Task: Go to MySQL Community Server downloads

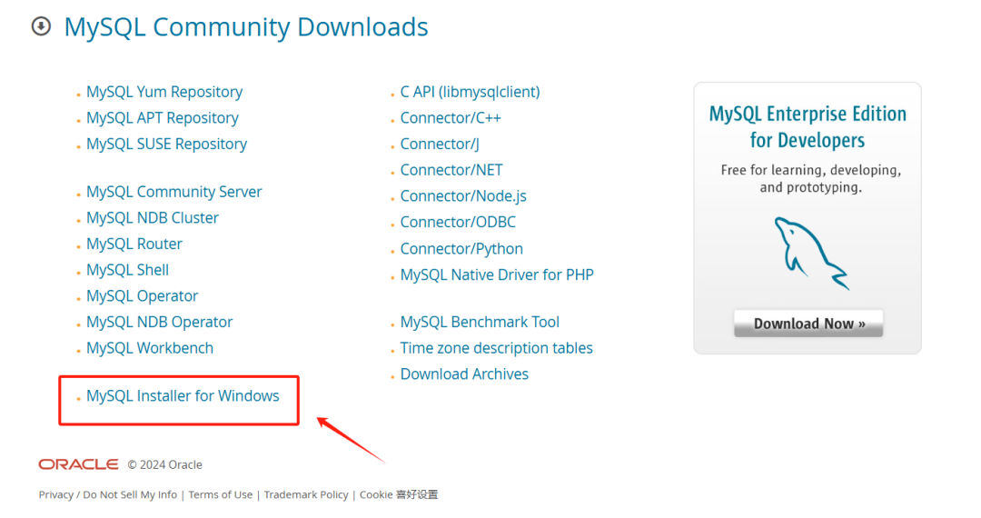Action: tap(173, 192)
